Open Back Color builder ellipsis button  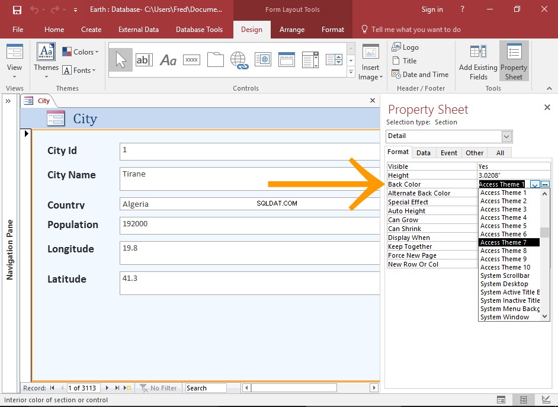[x=545, y=184]
